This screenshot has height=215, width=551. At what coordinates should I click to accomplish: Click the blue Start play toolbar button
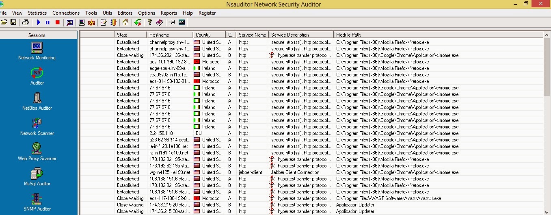[39, 22]
